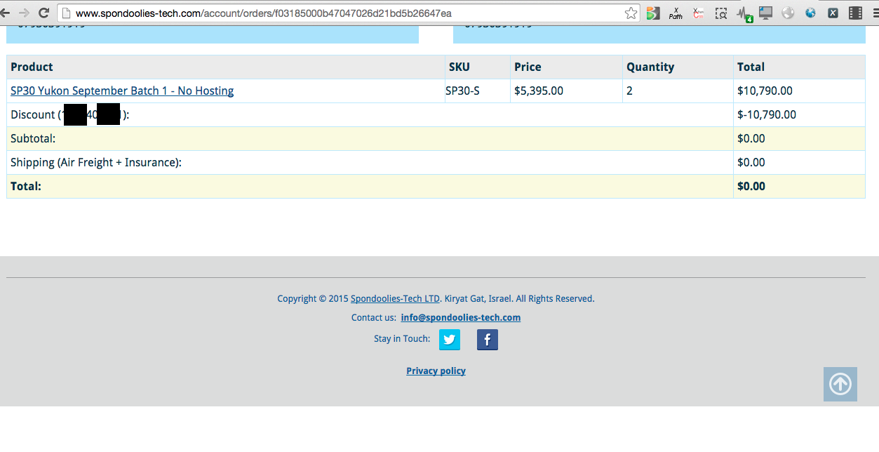Focus the address bar URL field
879x452 pixels.
coord(347,13)
